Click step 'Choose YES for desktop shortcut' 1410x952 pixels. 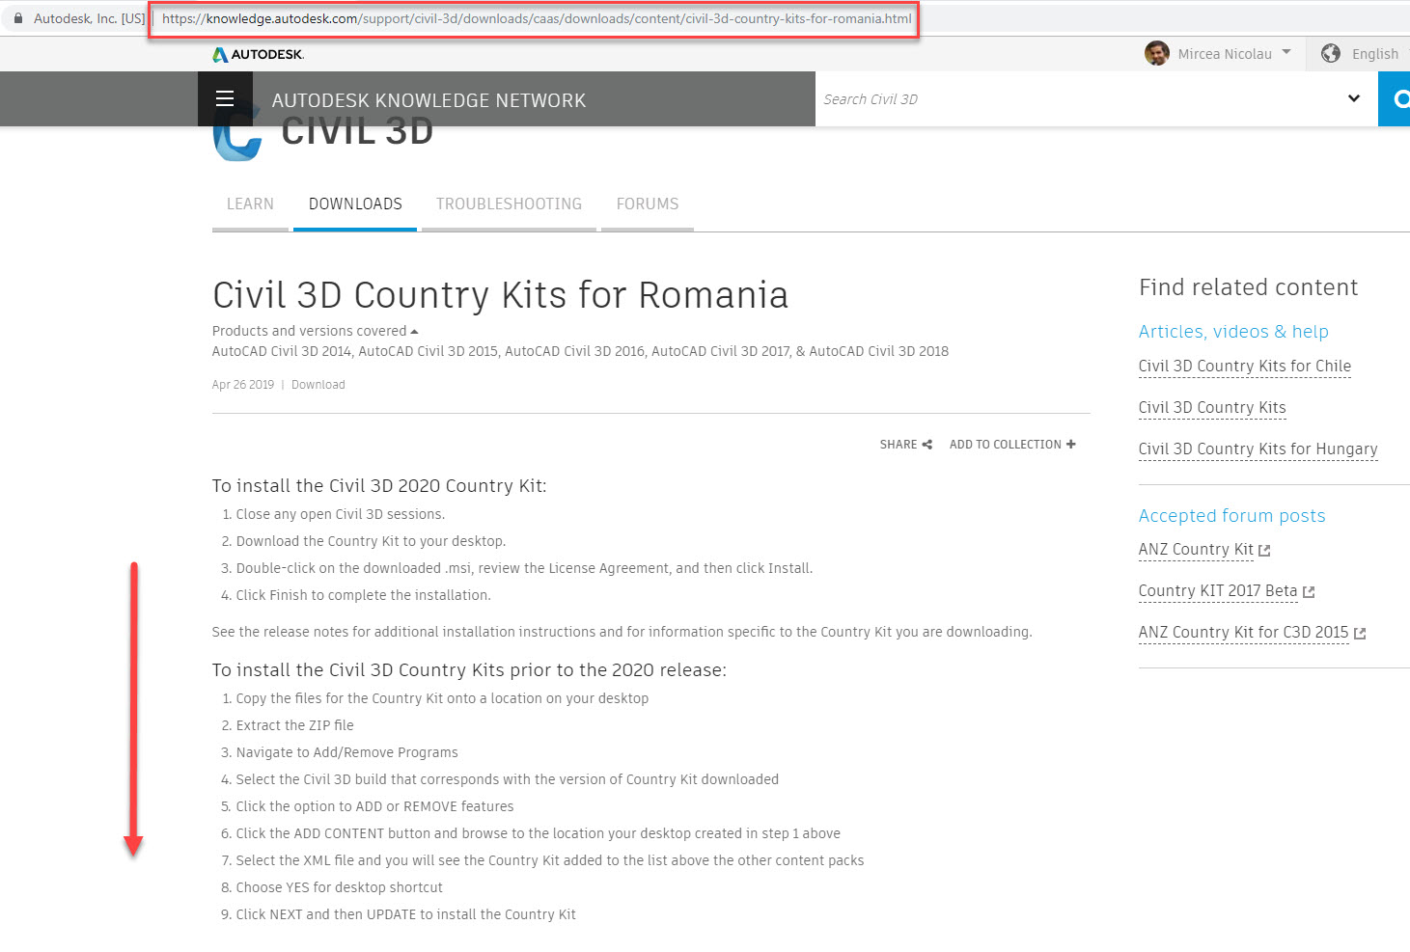point(339,888)
